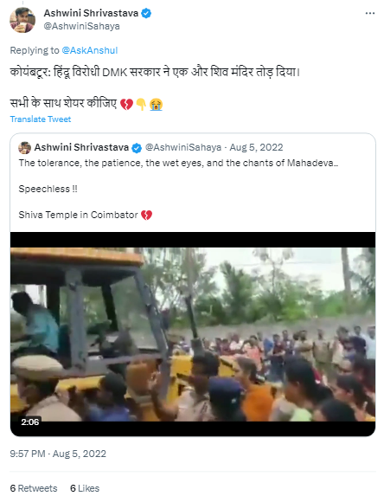The image size is (384, 496).
Task: Click the Ashwini Shrivastava name in the quoted tweet
Action: click(x=81, y=147)
